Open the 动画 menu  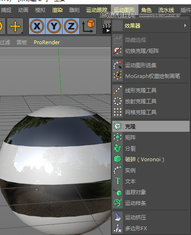(x=23, y=10)
